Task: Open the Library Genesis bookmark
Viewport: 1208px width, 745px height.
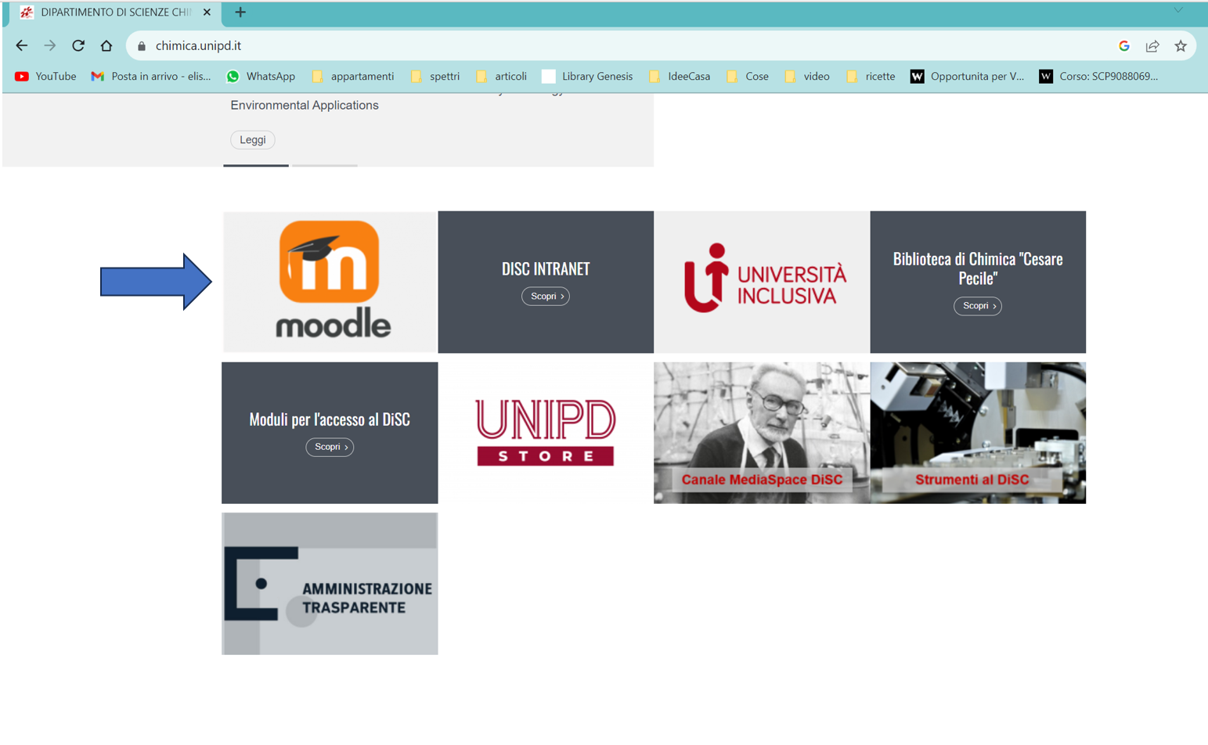Action: (x=587, y=77)
